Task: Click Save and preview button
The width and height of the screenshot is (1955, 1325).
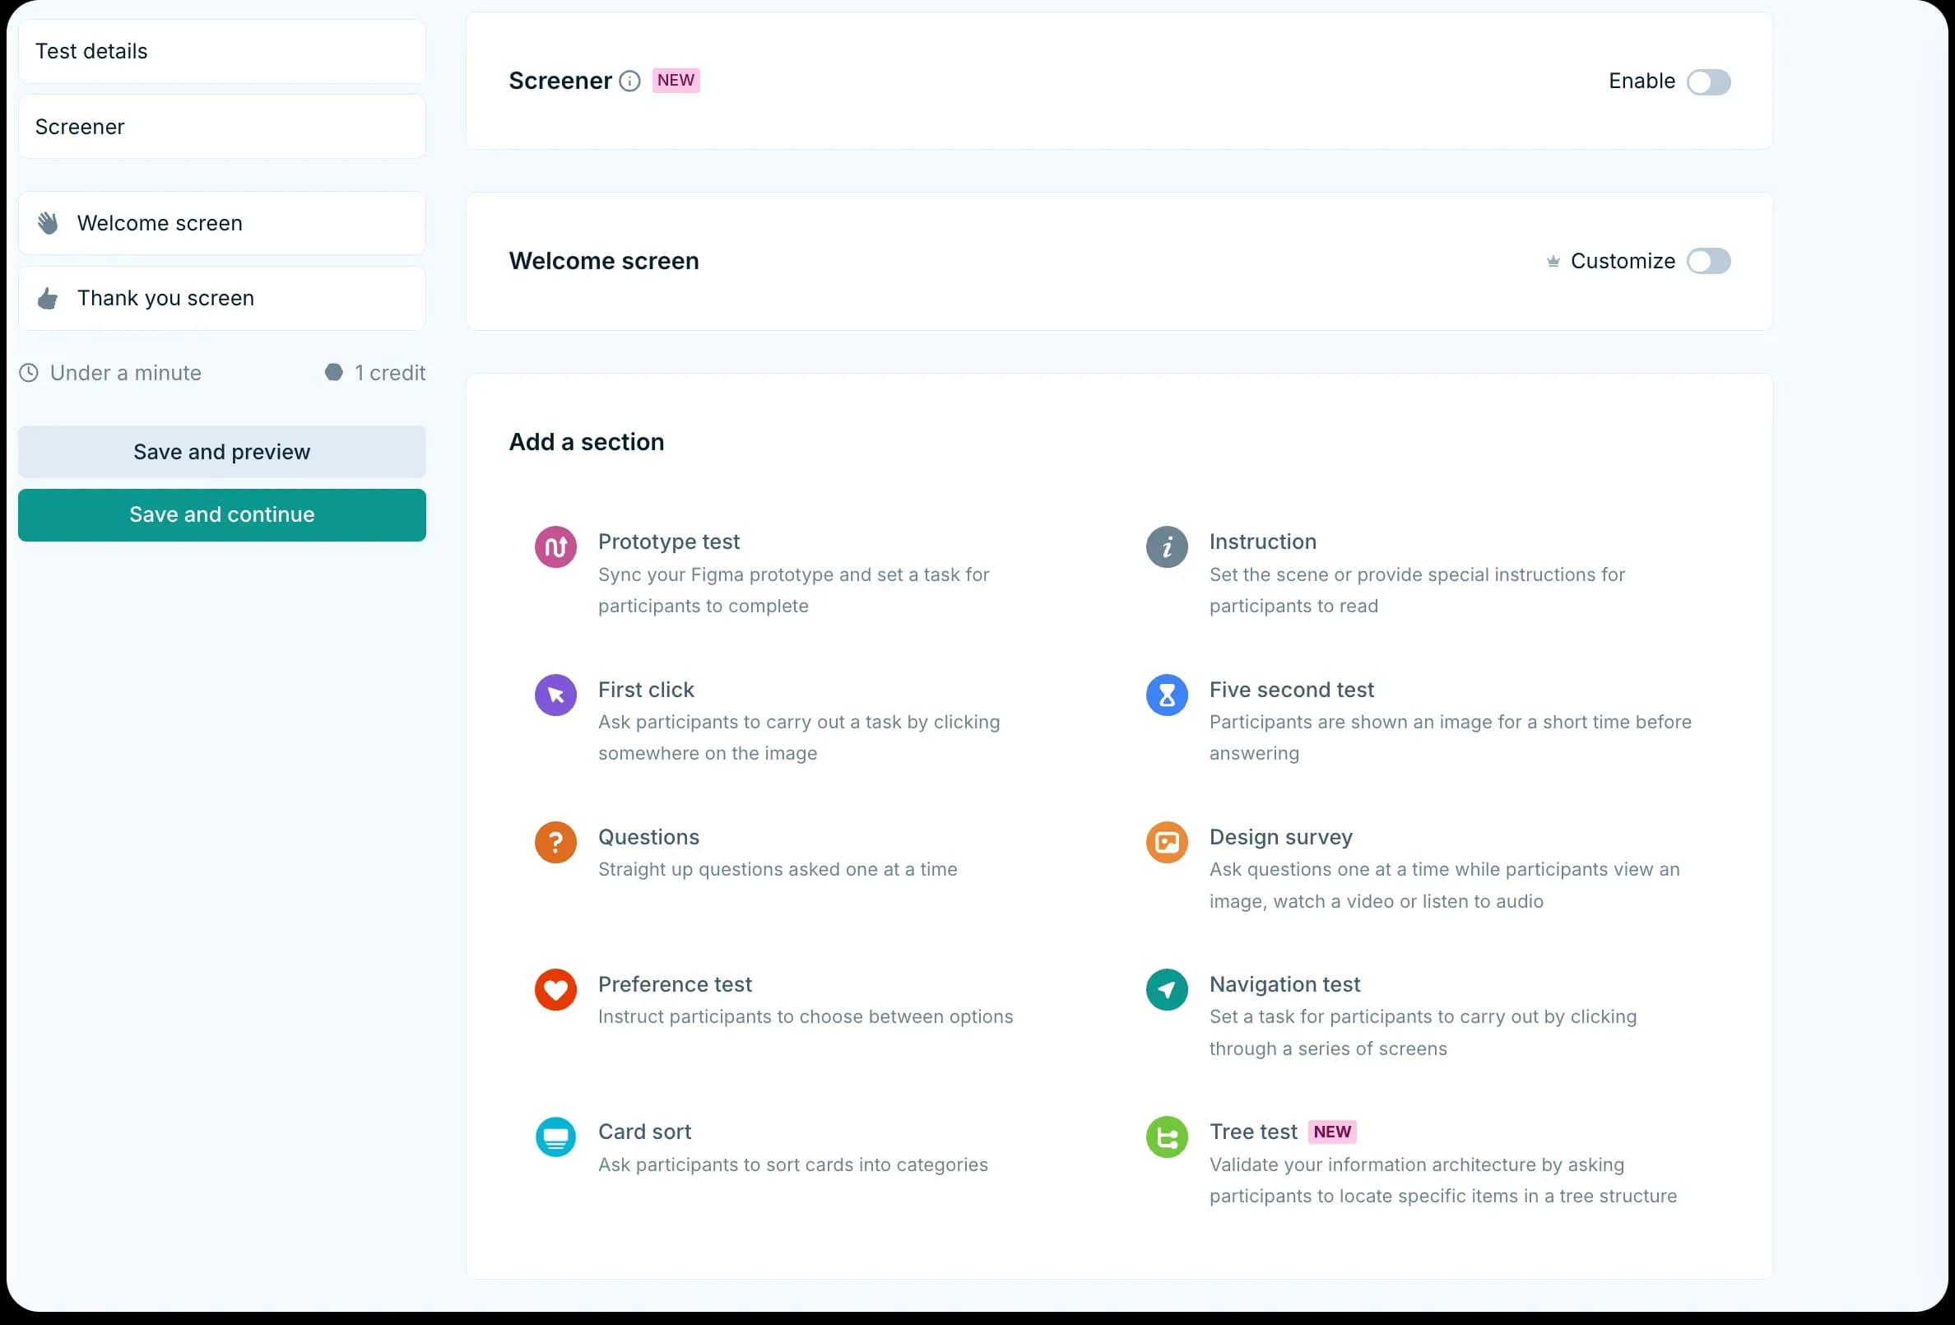Action: coord(221,452)
